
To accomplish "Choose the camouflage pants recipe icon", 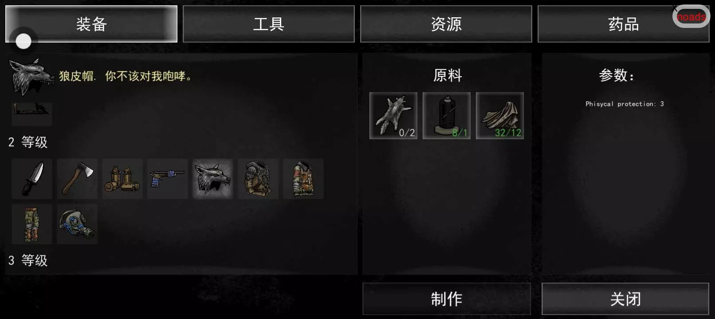I will tap(32, 224).
